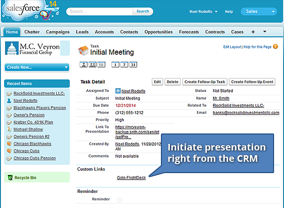This screenshot has height=208, width=284.
Task: Toggle the Reminder checkbox
Action: [120, 200]
